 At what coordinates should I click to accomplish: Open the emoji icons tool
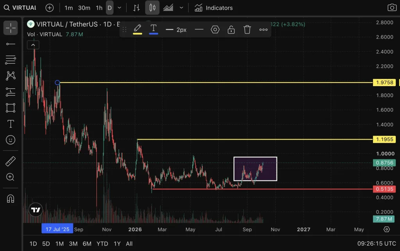coord(11,140)
